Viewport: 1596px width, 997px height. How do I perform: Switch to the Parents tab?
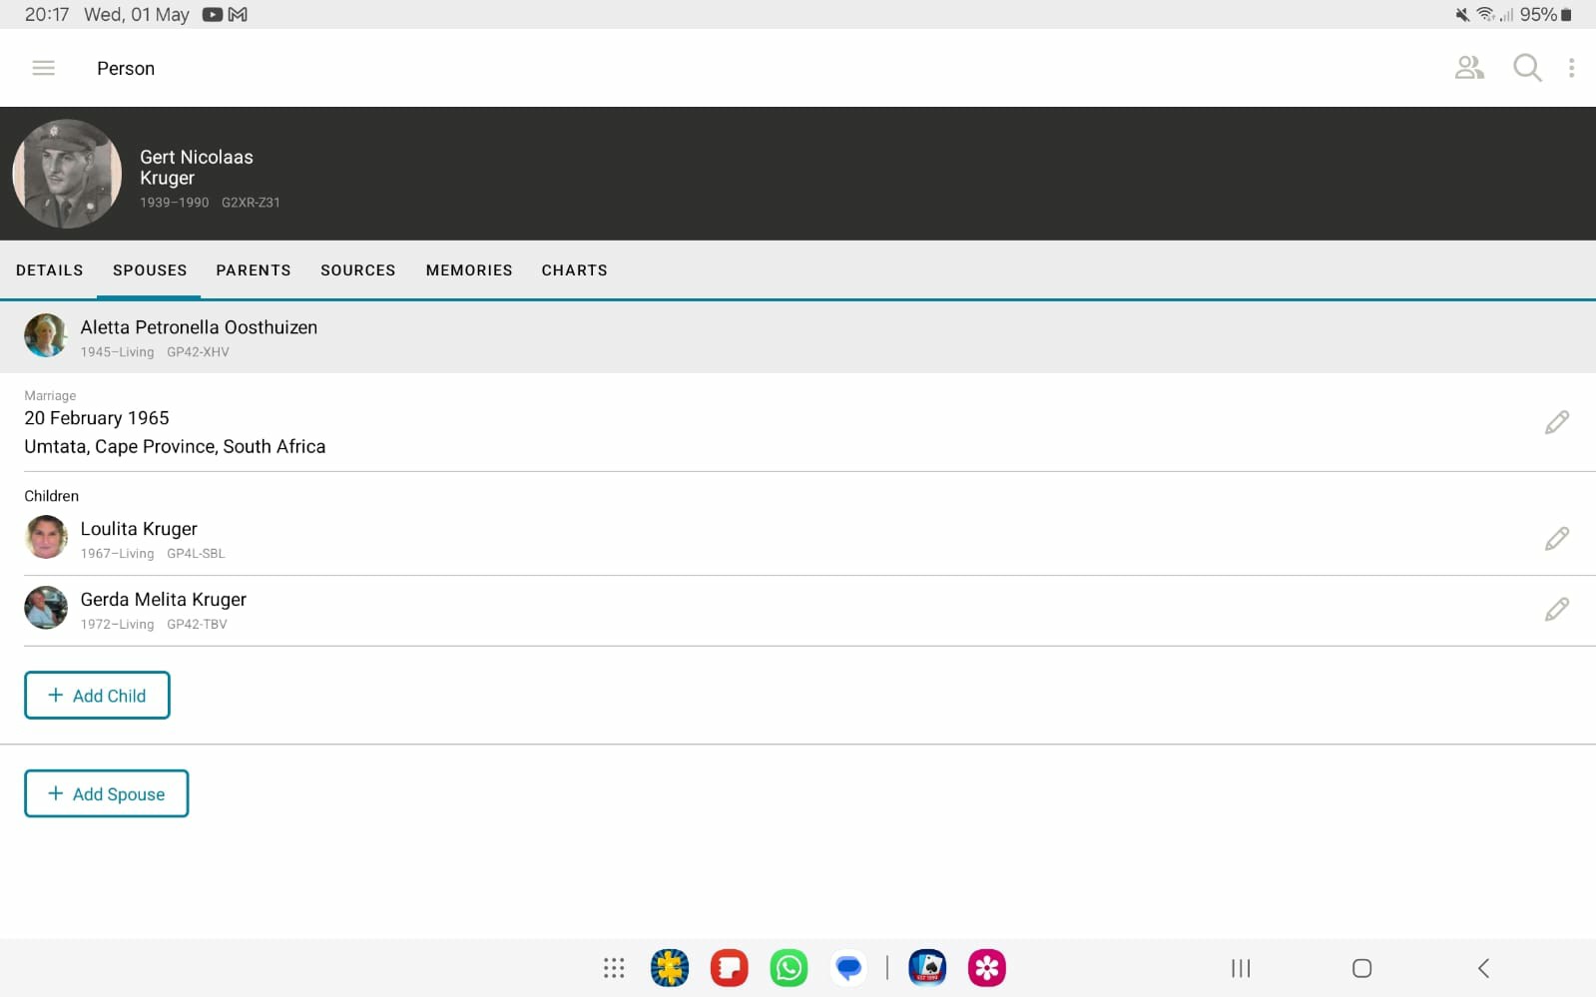coord(254,270)
